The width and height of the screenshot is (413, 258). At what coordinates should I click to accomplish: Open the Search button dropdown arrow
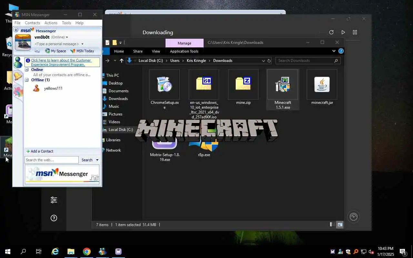pos(97,160)
